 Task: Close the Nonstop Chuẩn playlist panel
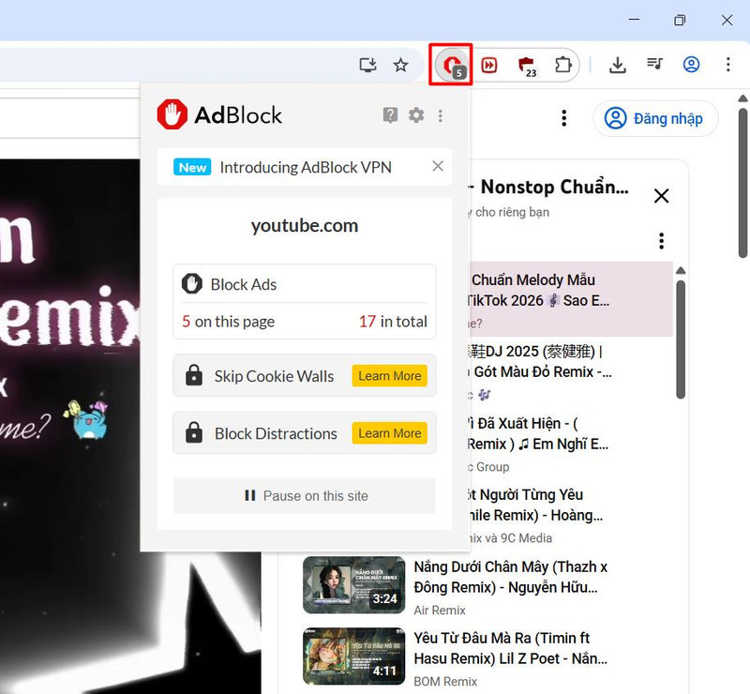[662, 195]
